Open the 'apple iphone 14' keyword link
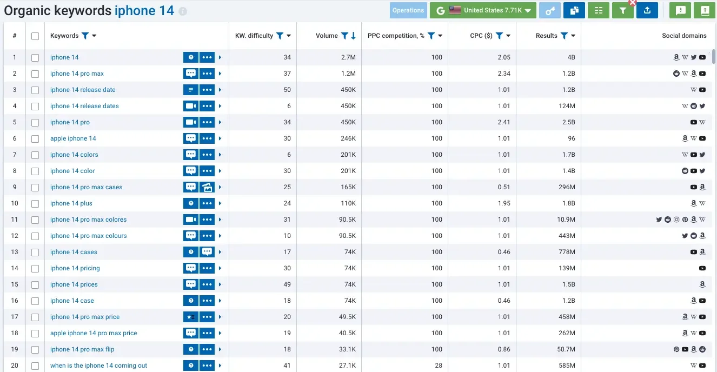 (x=73, y=138)
